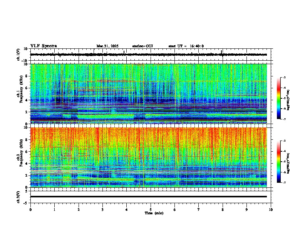Click time-axis tick label "5"
Screen dimensions: 305x235
tap(151, 210)
